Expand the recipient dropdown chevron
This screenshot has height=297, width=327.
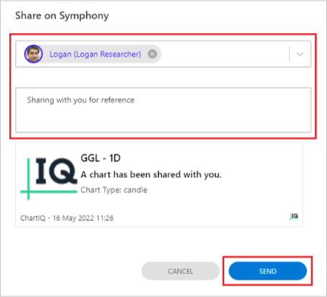[x=300, y=54]
